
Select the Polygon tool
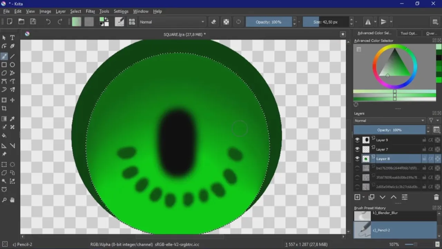[4, 73]
